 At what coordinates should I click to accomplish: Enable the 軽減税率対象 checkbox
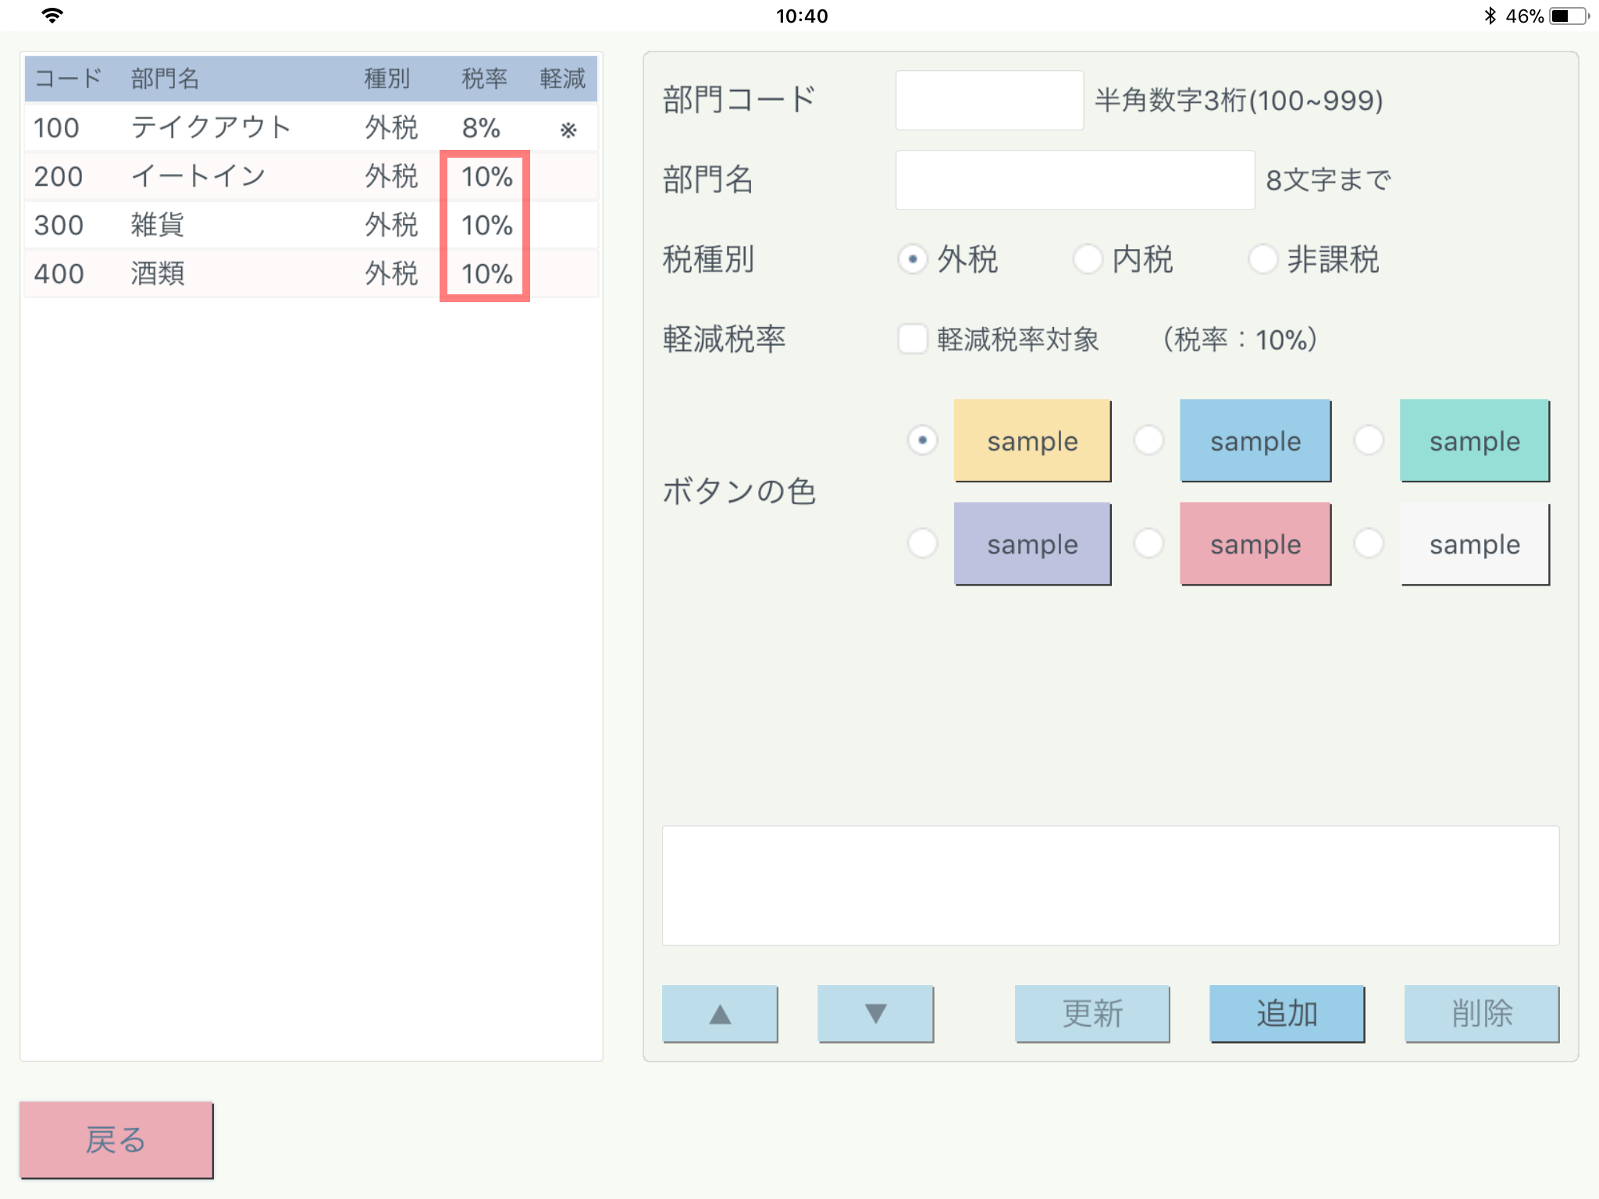pyautogui.click(x=913, y=340)
